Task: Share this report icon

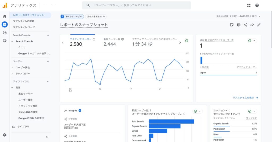Action: (245, 25)
